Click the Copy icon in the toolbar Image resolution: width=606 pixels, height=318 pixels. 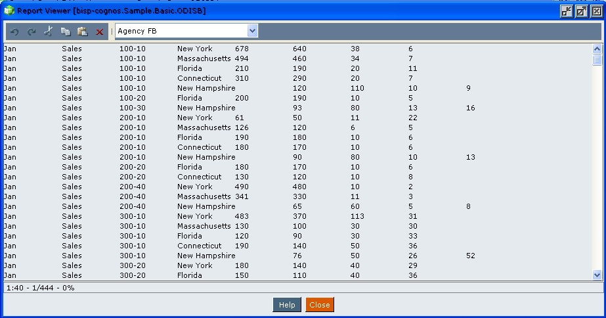(x=66, y=32)
